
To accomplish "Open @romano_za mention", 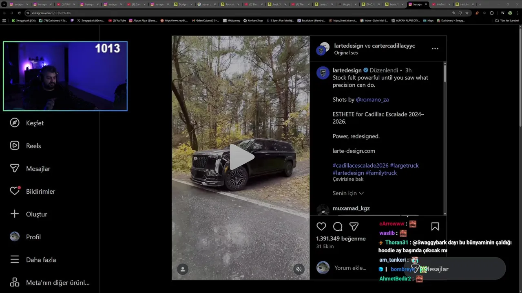I will tap(372, 100).
